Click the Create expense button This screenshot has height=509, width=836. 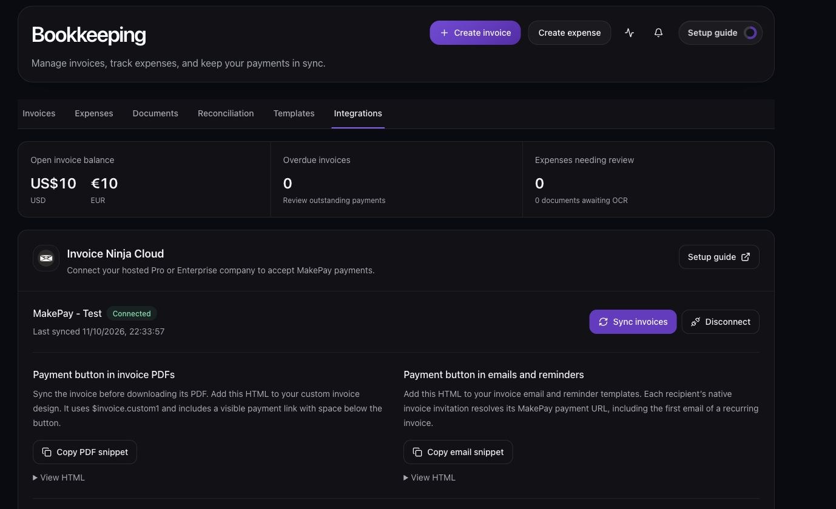[570, 33]
